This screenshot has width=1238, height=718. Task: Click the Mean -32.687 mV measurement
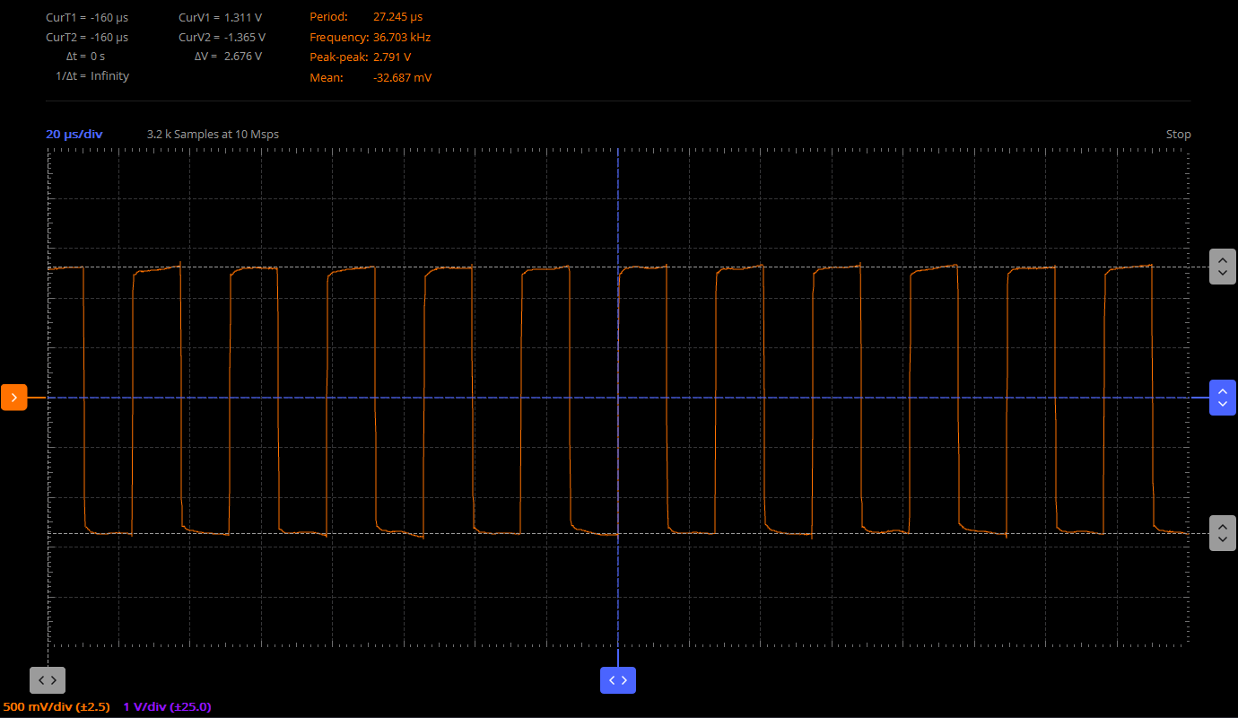click(371, 77)
